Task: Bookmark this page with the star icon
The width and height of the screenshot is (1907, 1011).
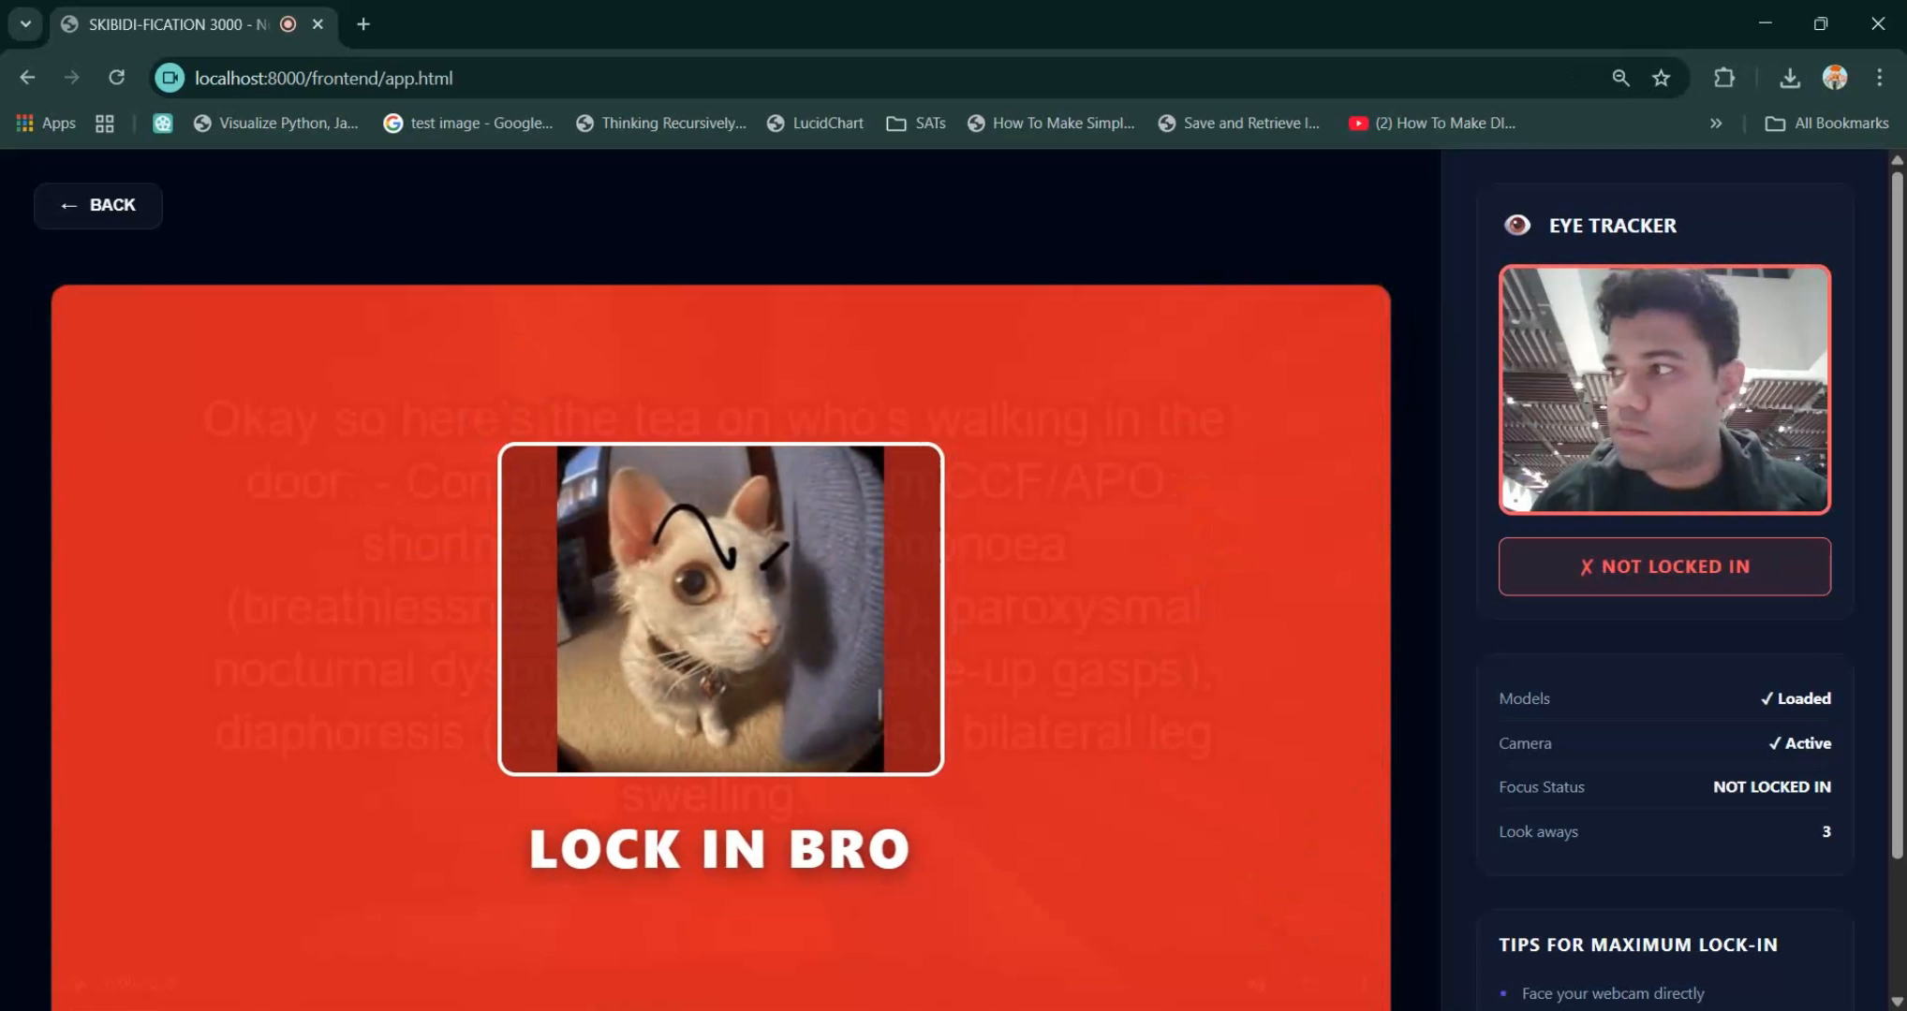Action: pos(1661,78)
